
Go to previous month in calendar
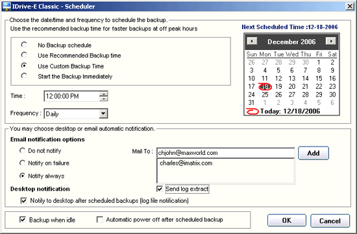(x=252, y=41)
